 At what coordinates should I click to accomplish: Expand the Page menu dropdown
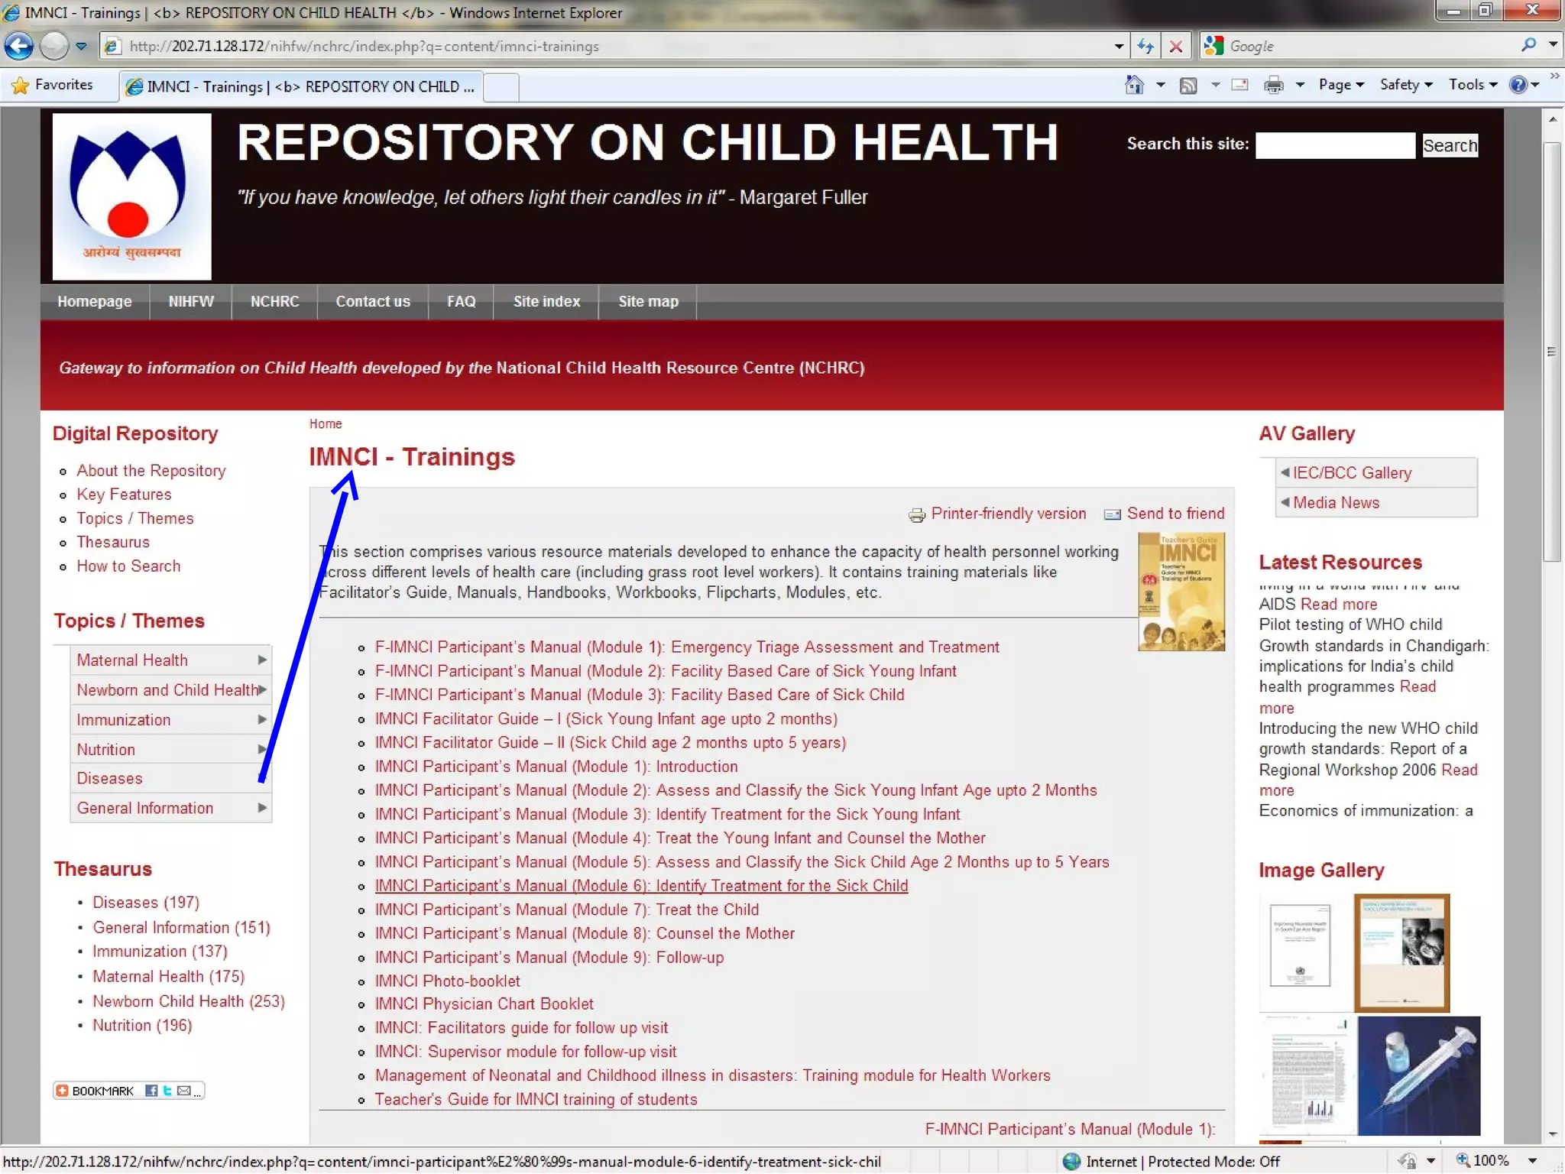click(x=1341, y=85)
